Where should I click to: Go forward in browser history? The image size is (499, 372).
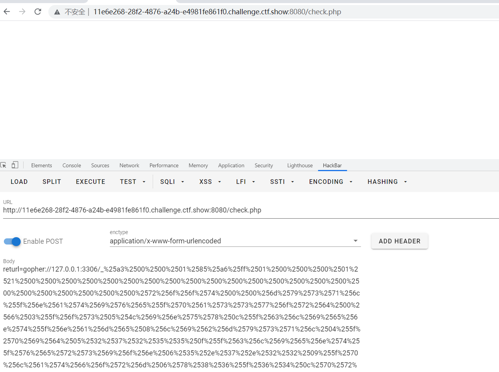22,12
